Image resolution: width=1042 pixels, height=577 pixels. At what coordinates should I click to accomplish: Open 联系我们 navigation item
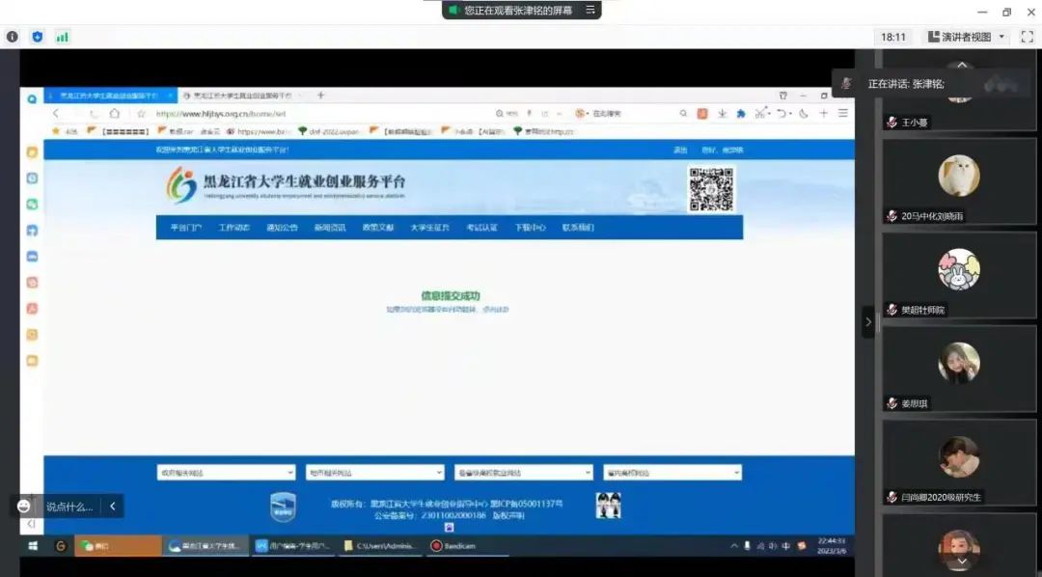pyautogui.click(x=578, y=228)
